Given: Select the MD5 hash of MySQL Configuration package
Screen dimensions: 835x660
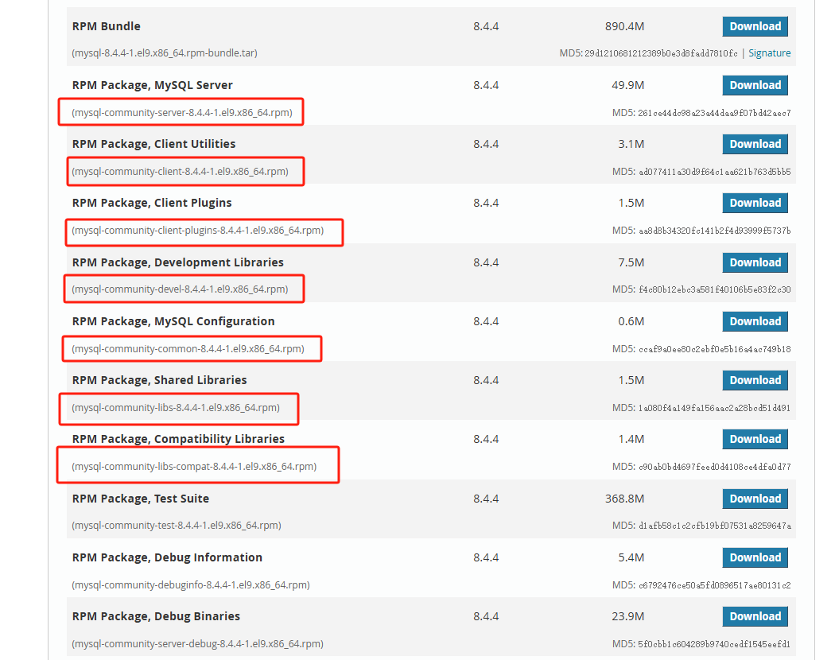Looking at the screenshot, I should [715, 349].
